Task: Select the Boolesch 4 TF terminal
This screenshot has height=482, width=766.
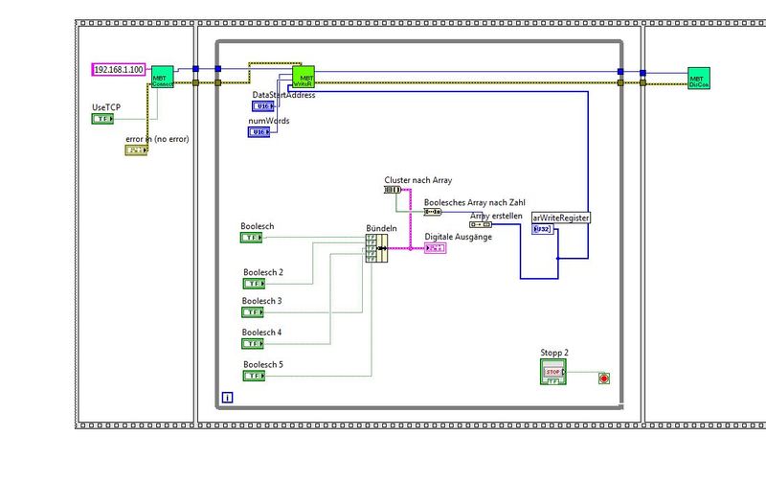Action: [253, 344]
